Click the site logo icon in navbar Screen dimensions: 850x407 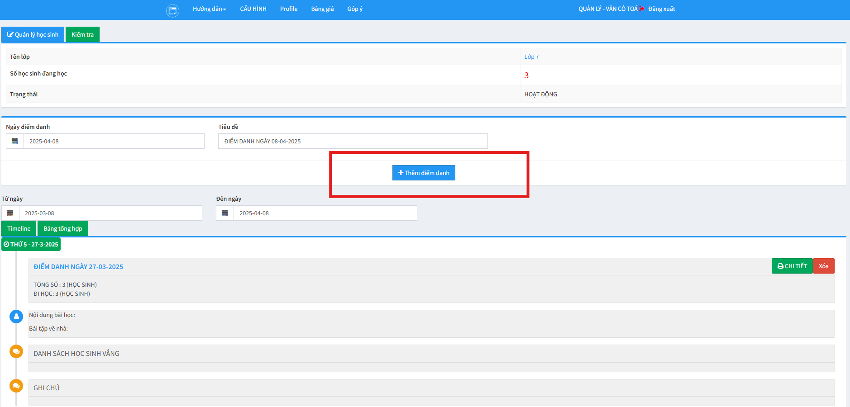pyautogui.click(x=172, y=10)
